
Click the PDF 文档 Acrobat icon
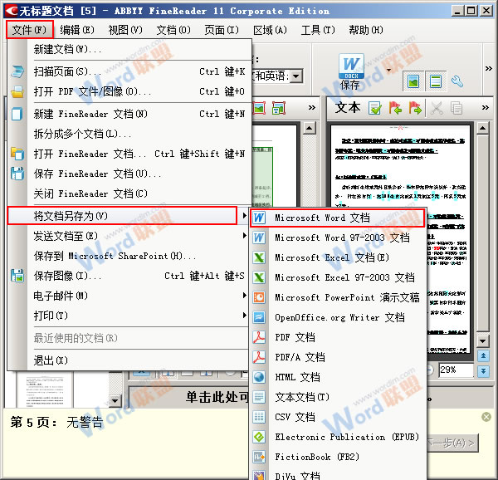point(259,337)
